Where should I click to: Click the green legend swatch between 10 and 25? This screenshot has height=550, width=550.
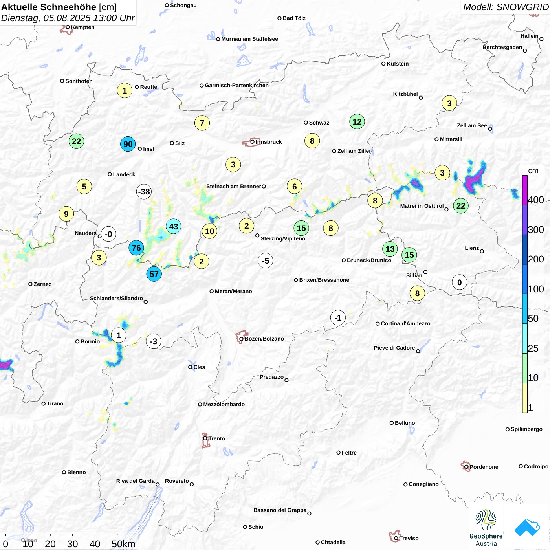(525, 368)
